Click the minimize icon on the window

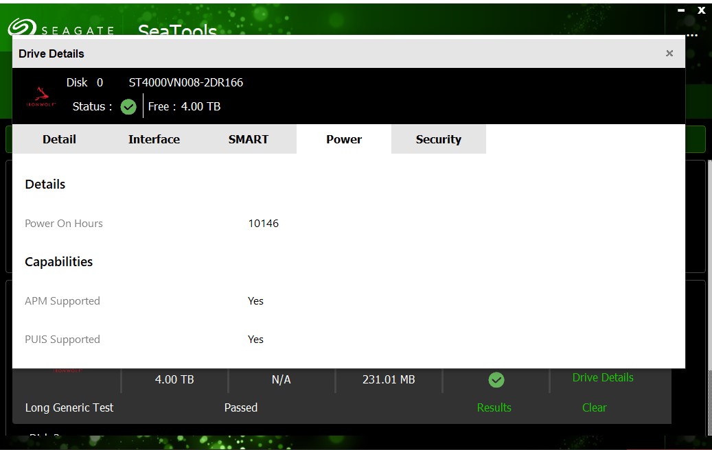click(x=681, y=10)
